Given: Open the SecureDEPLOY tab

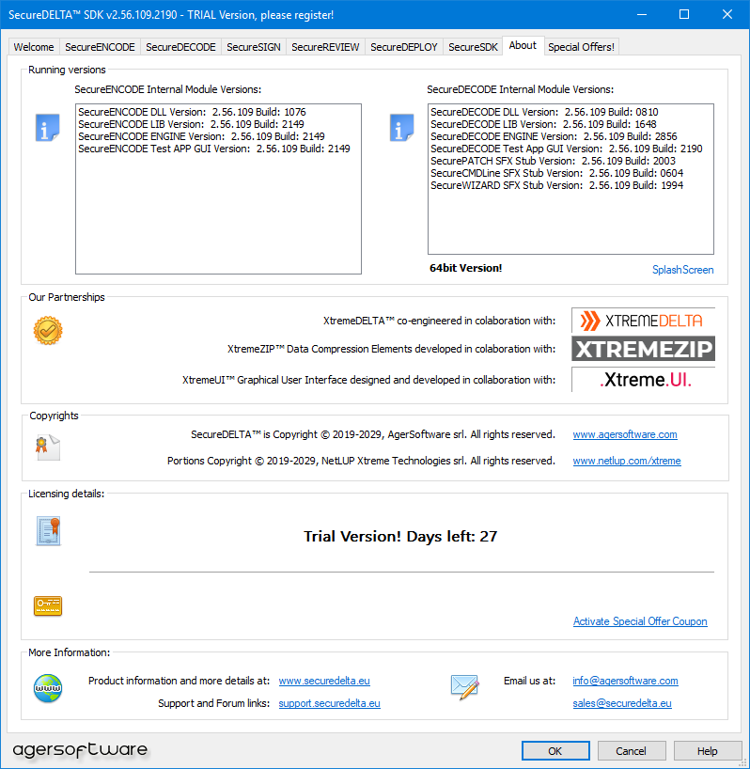Looking at the screenshot, I should point(404,47).
